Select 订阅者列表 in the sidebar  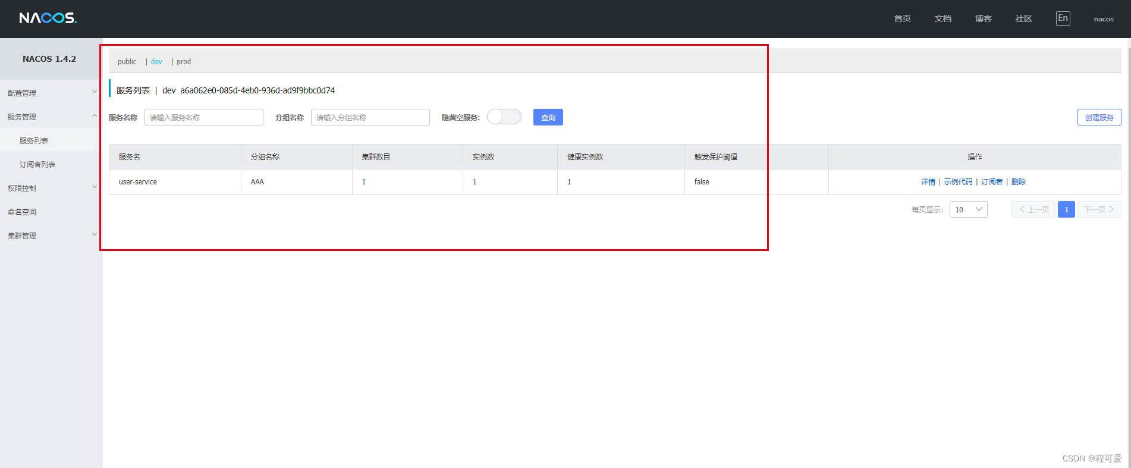[x=51, y=164]
